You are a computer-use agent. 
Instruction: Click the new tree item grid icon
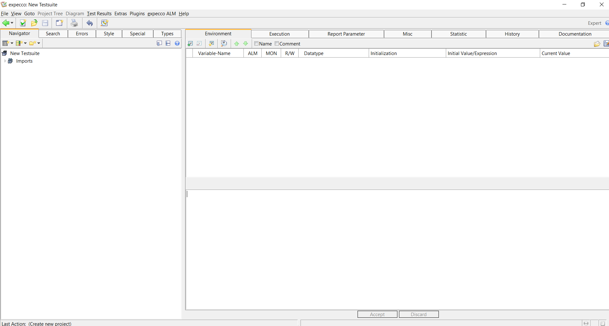coord(5,43)
